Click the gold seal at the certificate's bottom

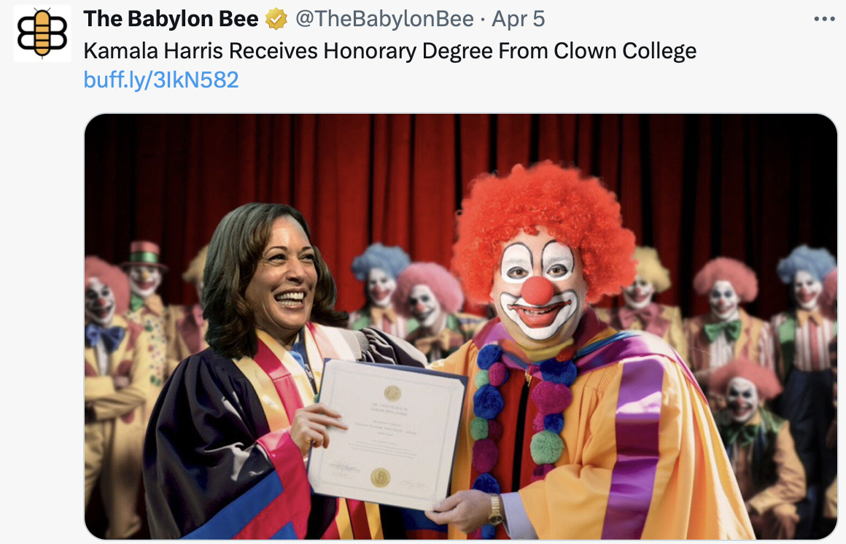[x=379, y=477]
